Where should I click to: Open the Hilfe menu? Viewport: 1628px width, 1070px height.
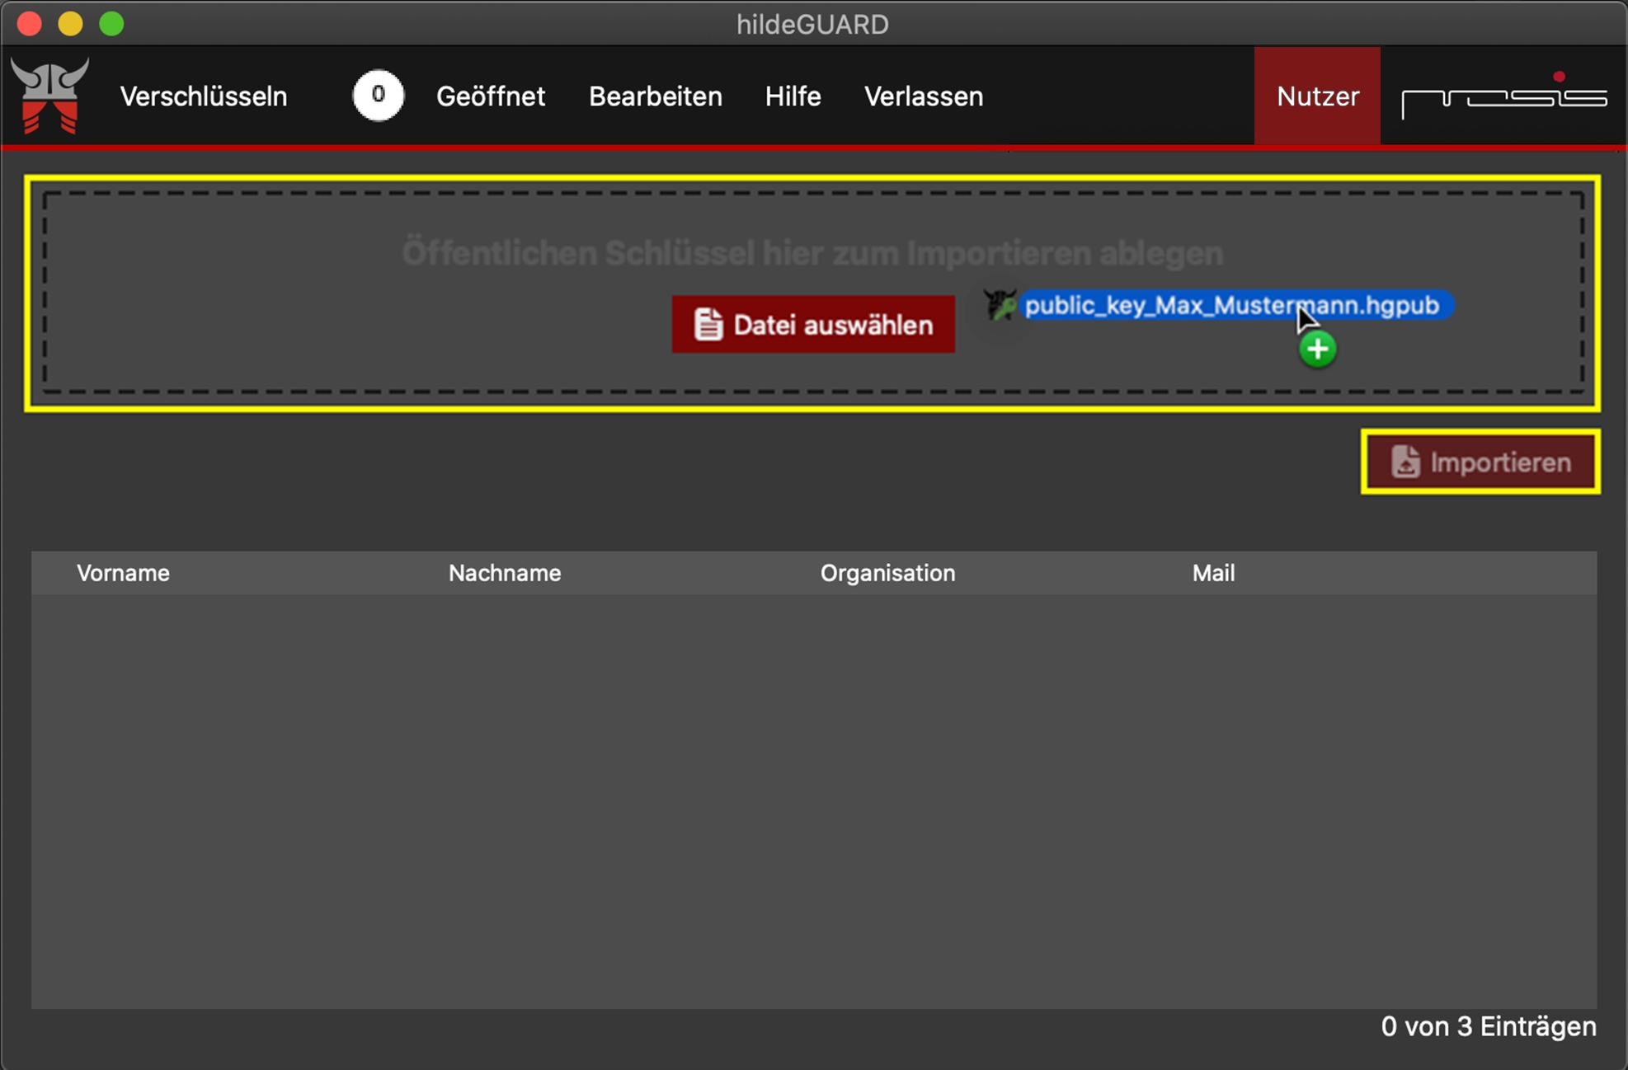click(x=792, y=96)
